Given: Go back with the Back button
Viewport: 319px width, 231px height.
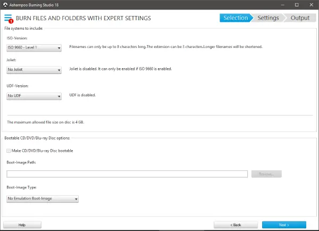Looking at the screenshot, I should tap(236, 225).
